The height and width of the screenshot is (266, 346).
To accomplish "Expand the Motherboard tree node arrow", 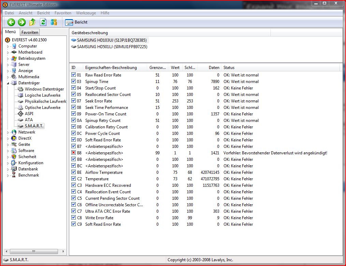I will [8, 53].
